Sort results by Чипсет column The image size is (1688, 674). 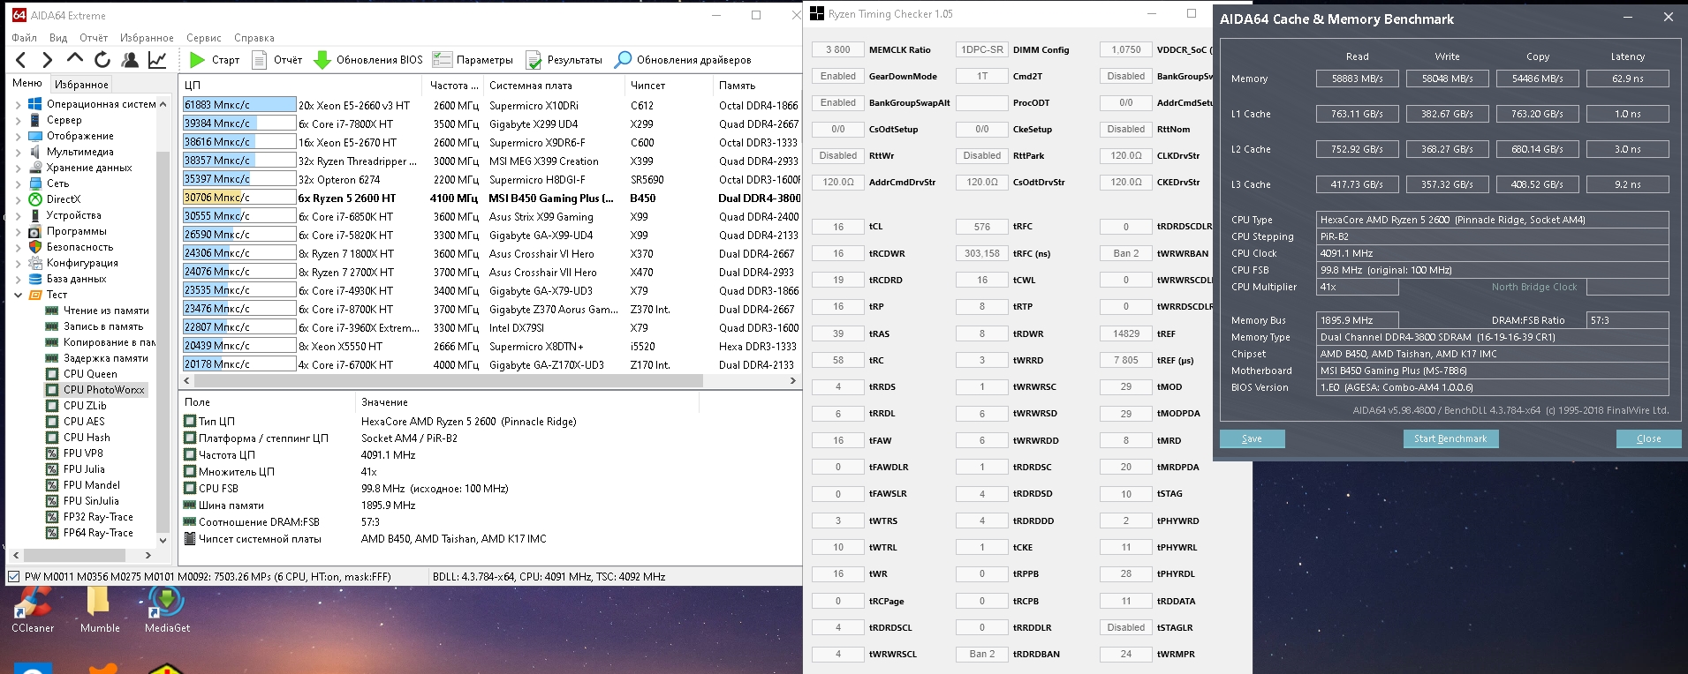tap(668, 86)
